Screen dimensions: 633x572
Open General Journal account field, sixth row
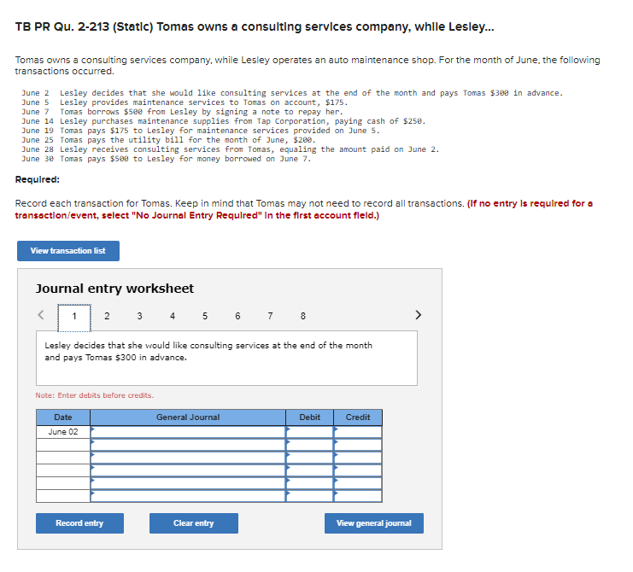point(188,496)
